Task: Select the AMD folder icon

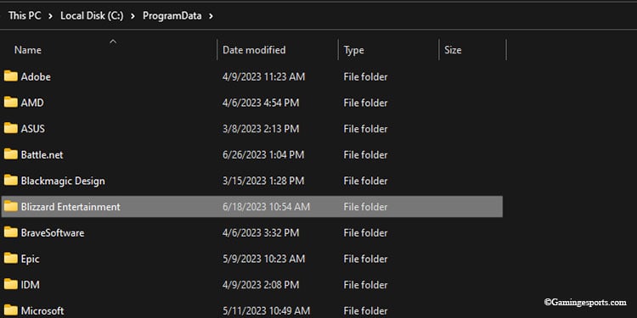Action: pos(11,103)
